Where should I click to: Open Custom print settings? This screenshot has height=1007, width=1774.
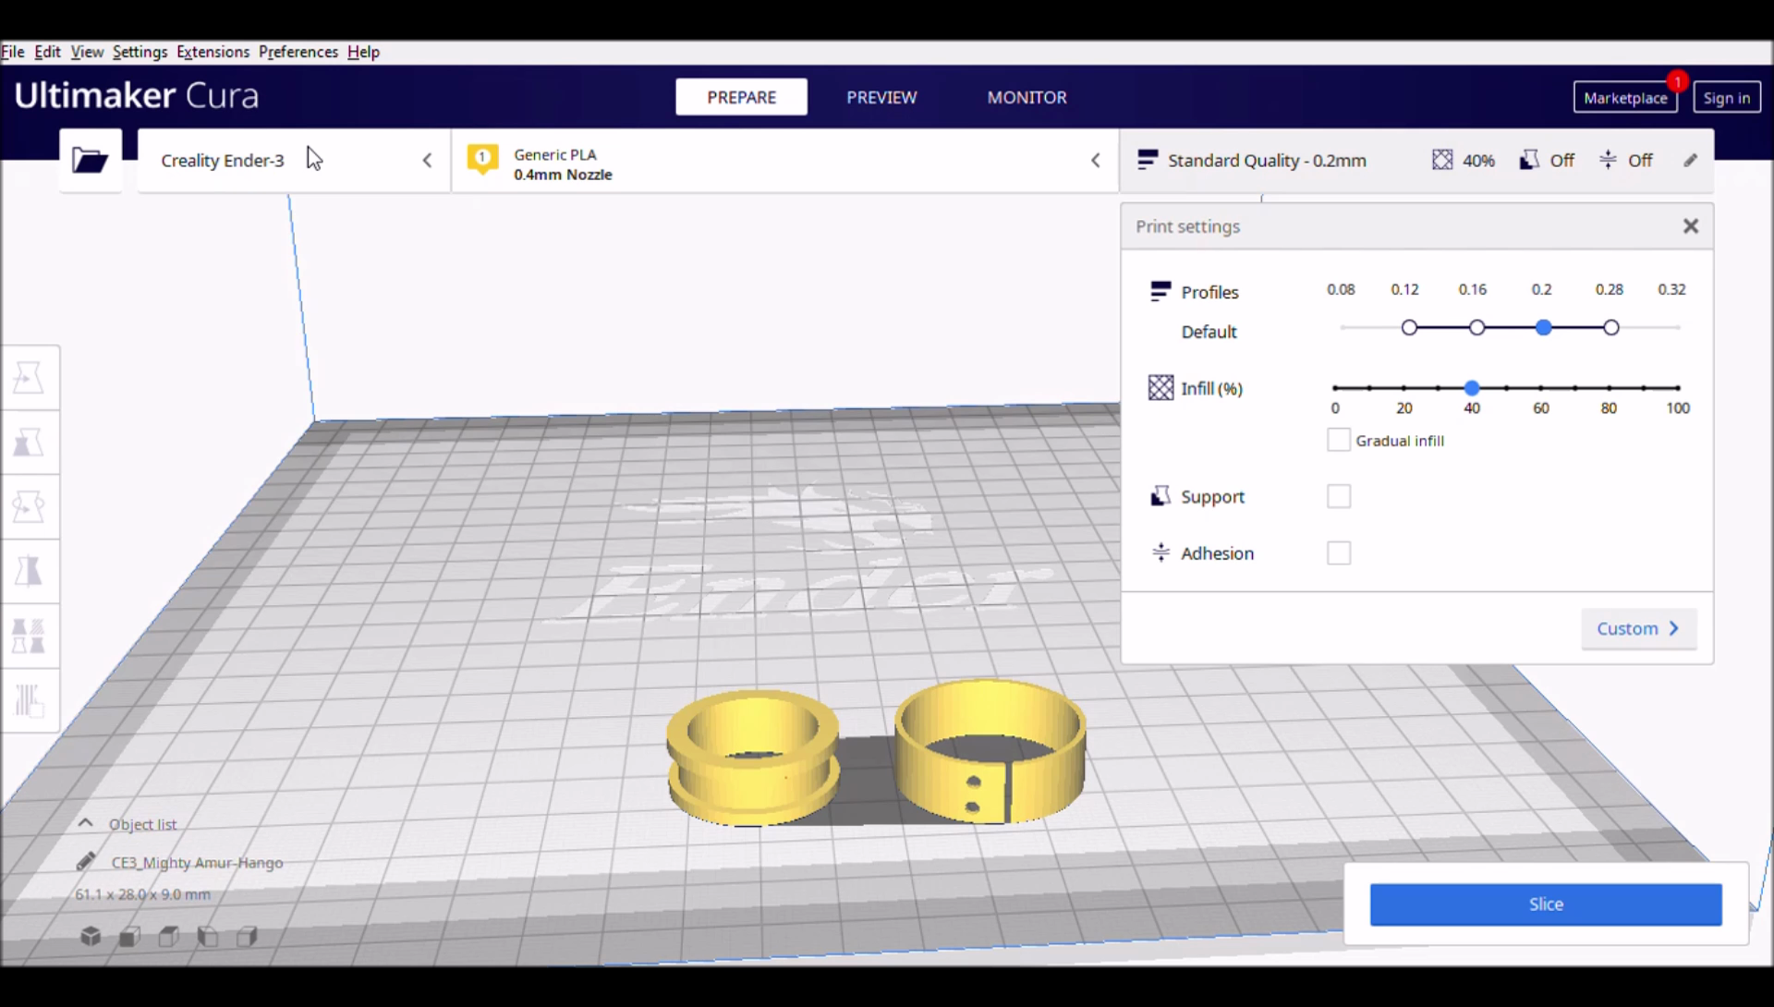(1637, 629)
